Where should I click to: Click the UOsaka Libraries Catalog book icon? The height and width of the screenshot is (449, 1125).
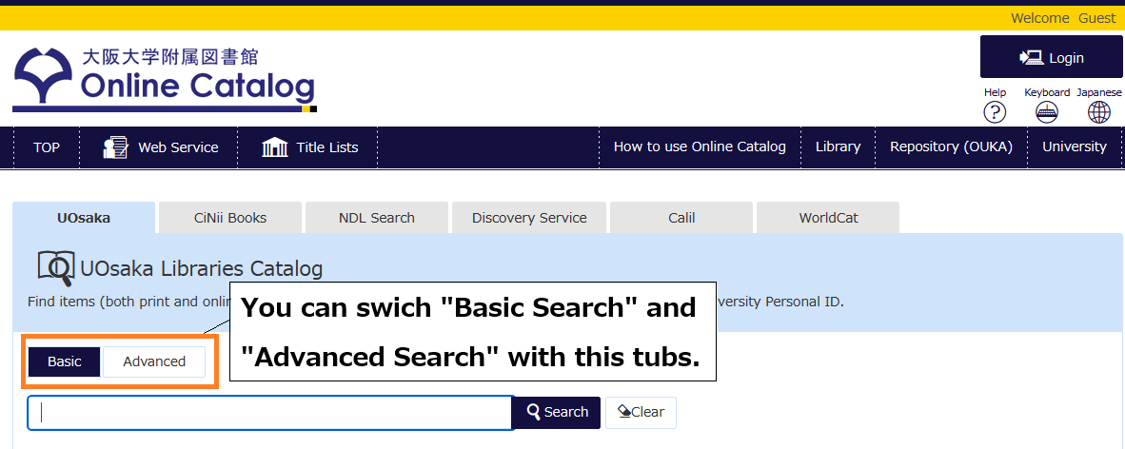(55, 268)
